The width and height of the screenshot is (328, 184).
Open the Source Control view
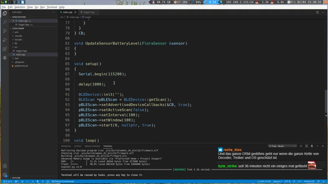(5, 31)
